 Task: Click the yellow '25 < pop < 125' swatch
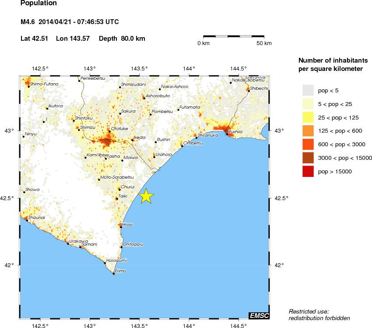point(308,117)
